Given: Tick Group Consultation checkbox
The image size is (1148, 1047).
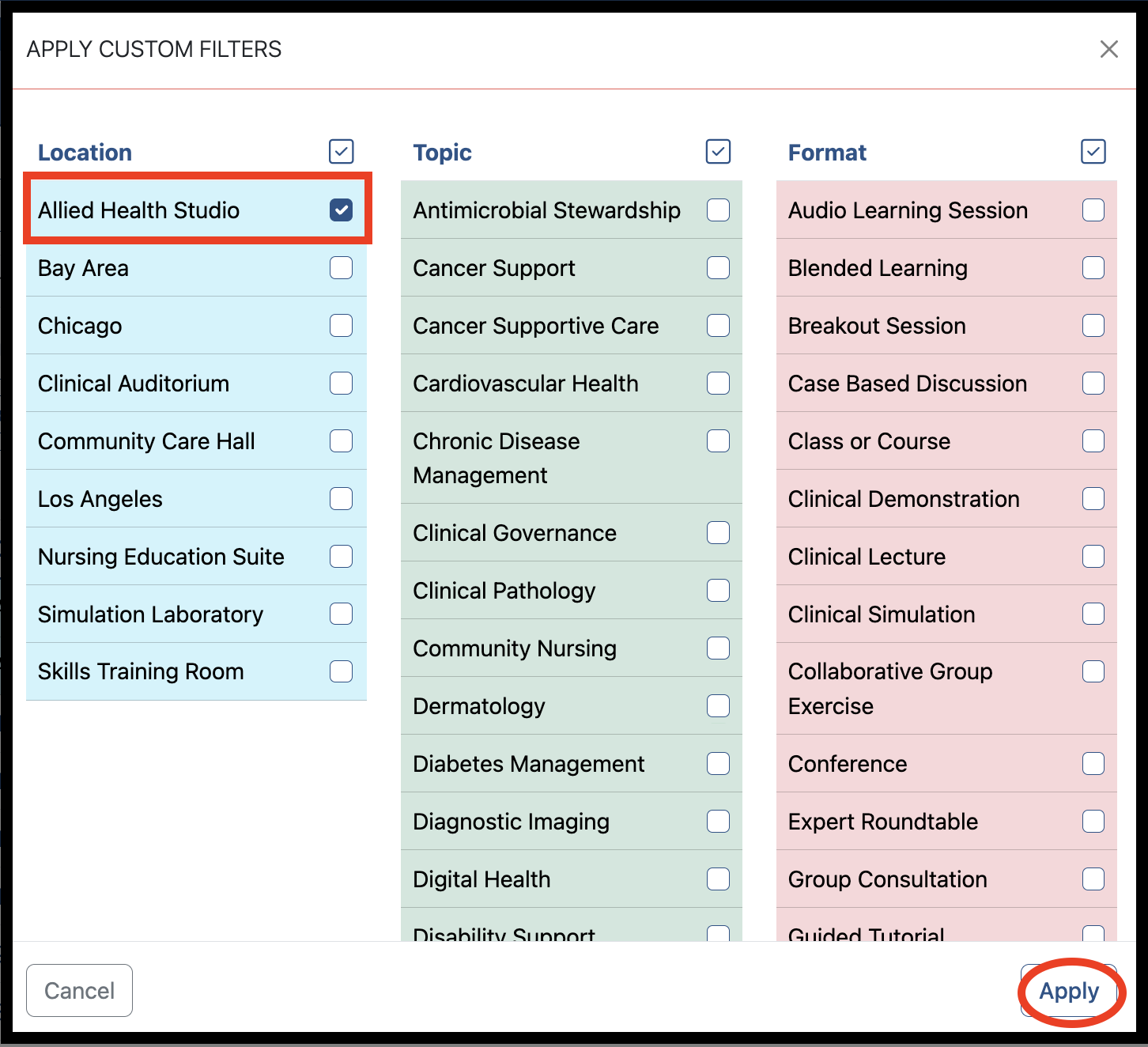Looking at the screenshot, I should point(1093,879).
